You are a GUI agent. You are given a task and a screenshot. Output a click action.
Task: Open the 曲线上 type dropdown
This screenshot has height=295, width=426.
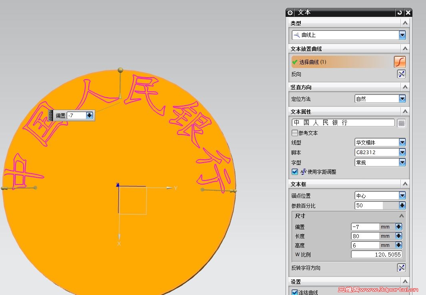402,35
